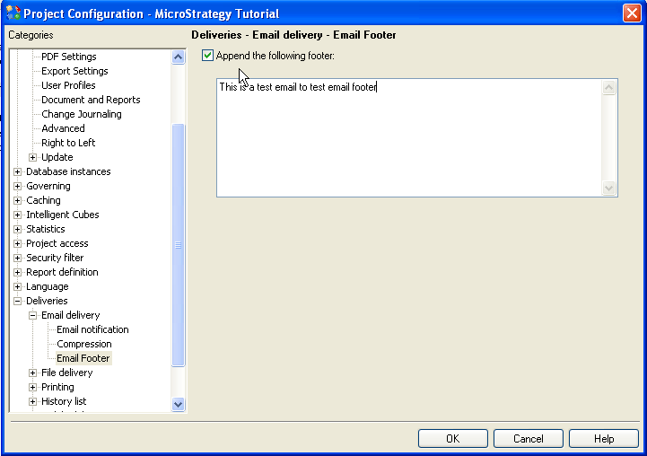Expand the Printing node
Viewport: 647px width, 456px height.
pos(32,387)
